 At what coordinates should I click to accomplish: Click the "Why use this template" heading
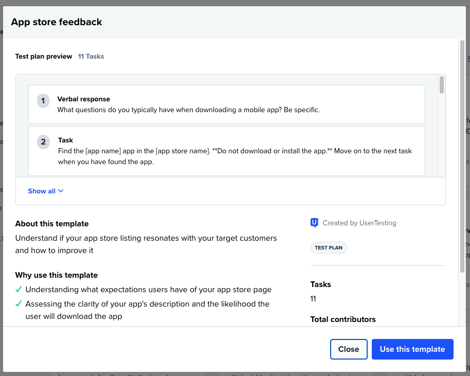tap(57, 275)
